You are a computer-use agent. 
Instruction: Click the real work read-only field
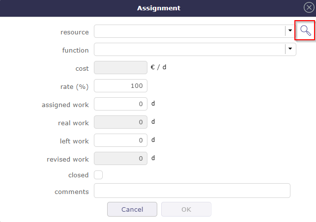coord(120,122)
